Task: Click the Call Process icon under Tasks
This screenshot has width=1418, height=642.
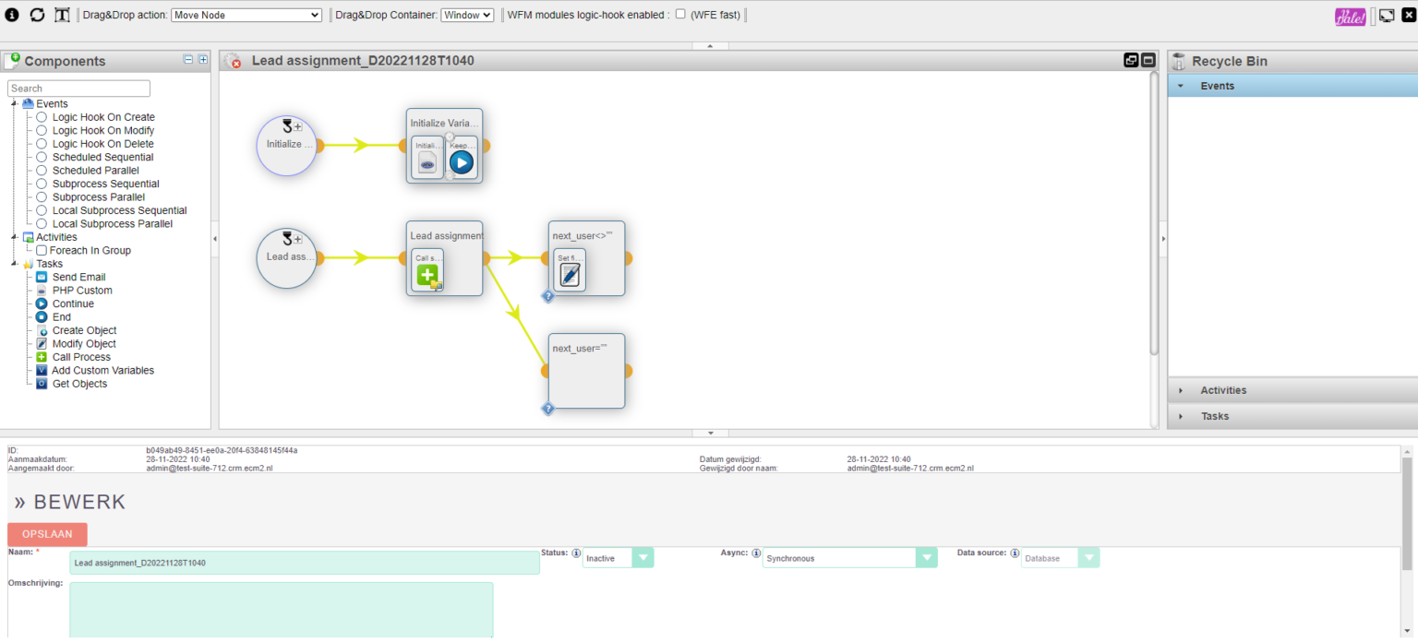Action: [x=42, y=357]
